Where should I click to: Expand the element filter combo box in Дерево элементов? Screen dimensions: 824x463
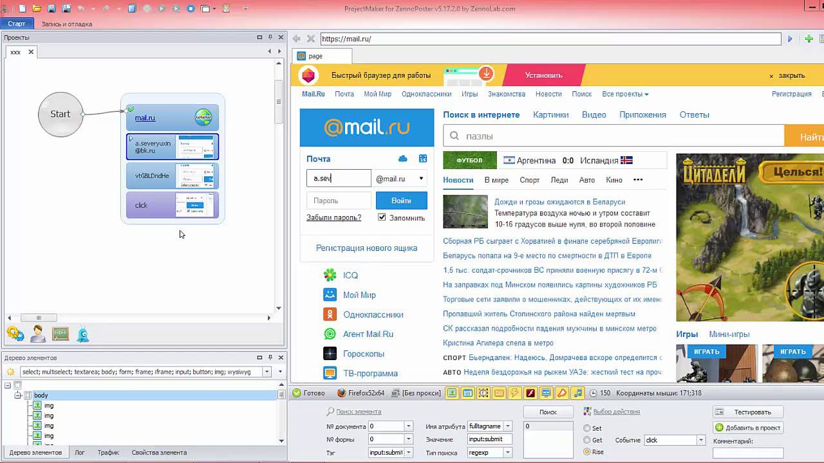pos(267,372)
